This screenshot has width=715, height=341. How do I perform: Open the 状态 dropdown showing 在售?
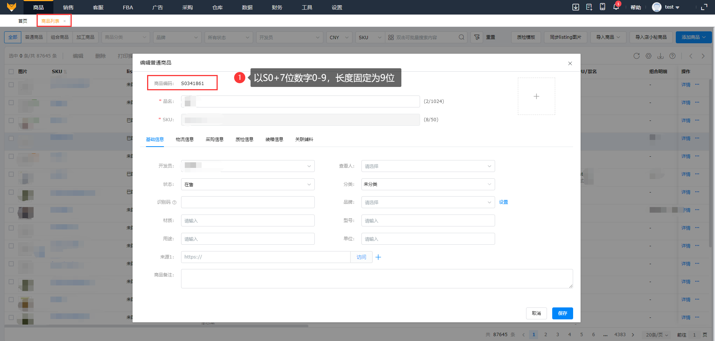click(248, 184)
